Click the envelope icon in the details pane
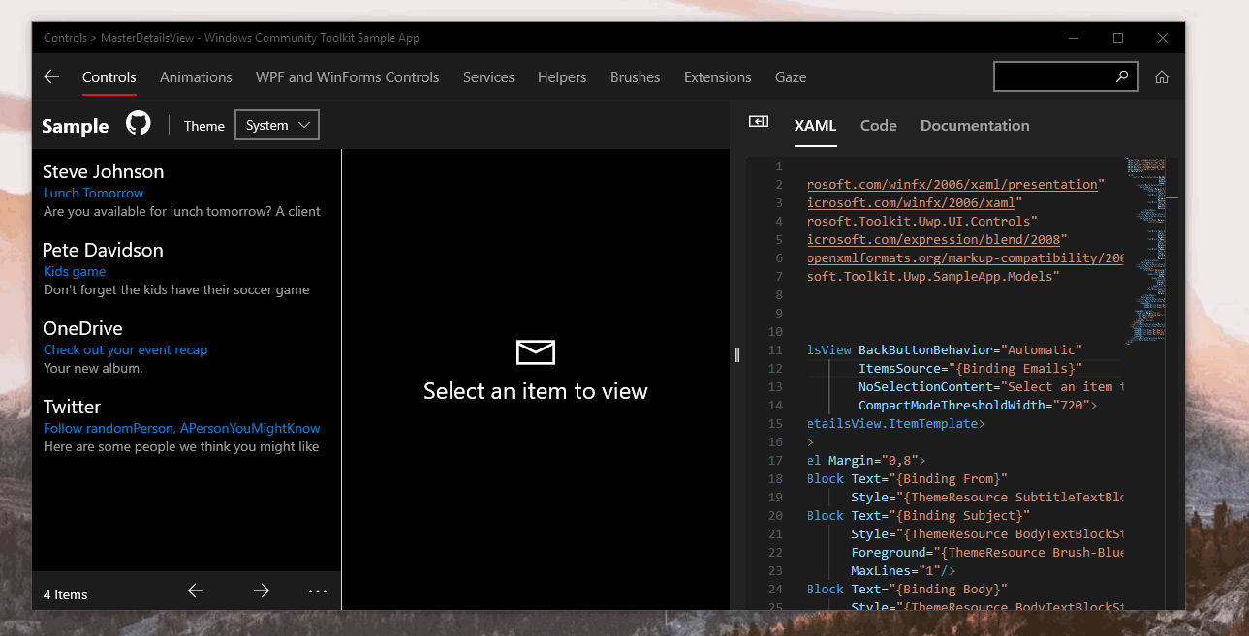 (x=536, y=352)
